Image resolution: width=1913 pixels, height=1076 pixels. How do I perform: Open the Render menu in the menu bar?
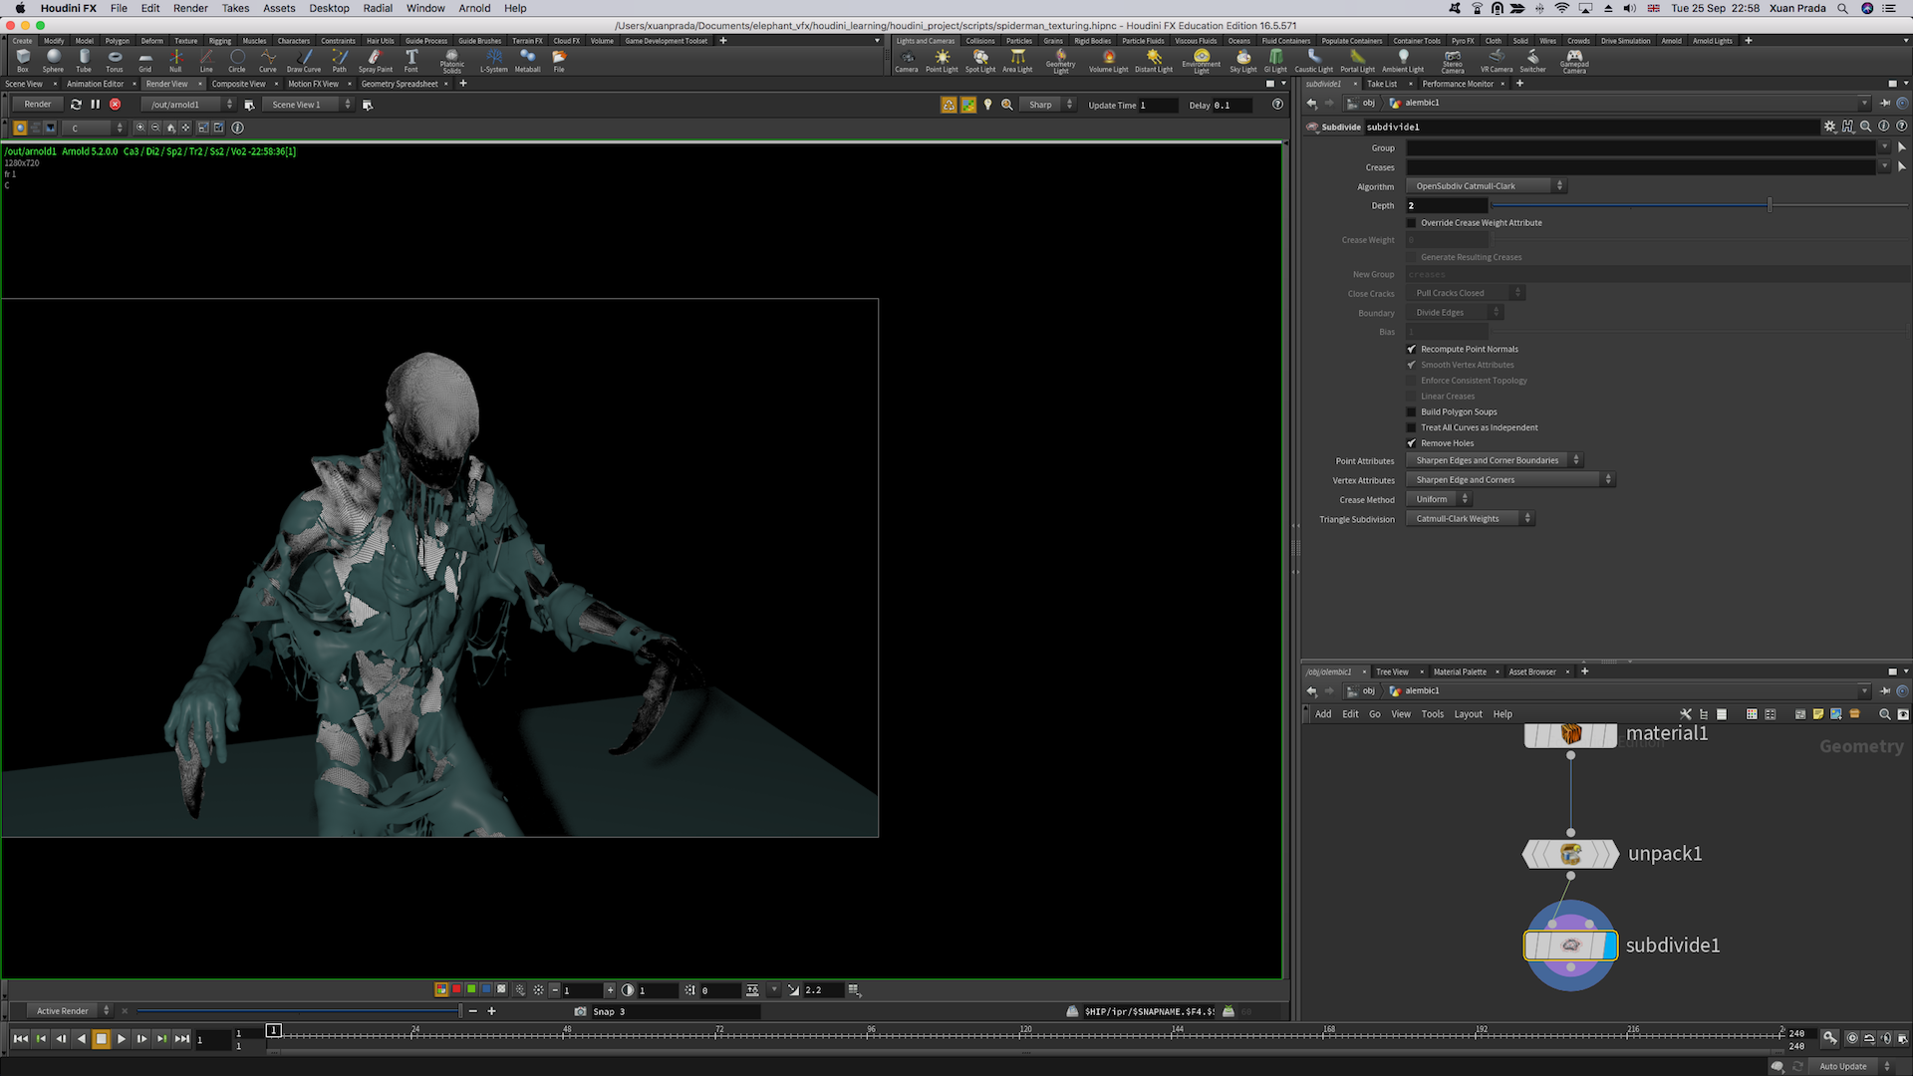190,8
